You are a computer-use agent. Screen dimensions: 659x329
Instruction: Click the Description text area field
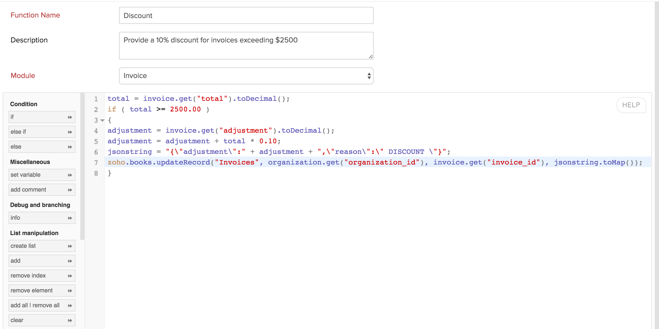pos(245,45)
